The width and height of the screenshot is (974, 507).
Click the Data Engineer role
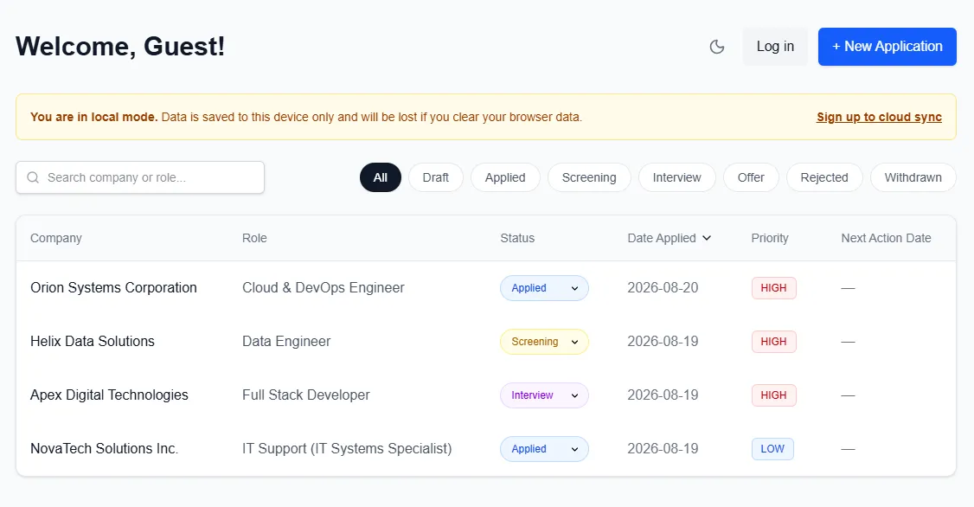point(286,341)
